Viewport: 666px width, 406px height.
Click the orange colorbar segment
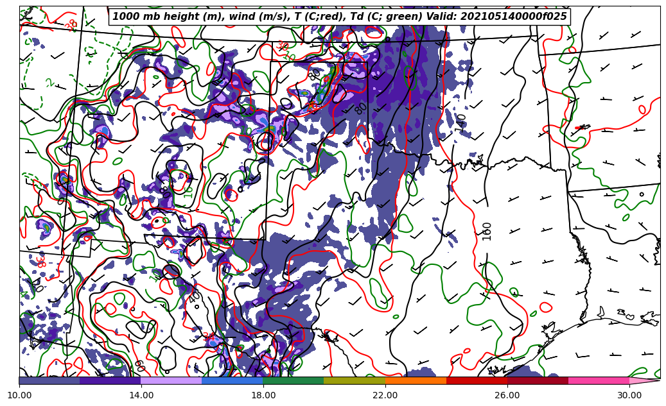[416, 380]
